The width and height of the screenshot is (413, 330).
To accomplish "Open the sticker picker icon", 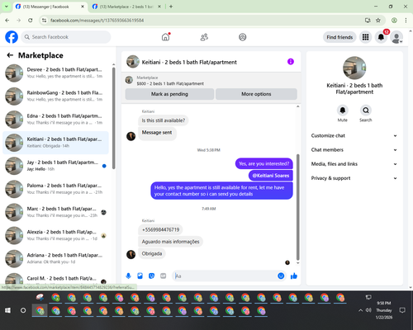I will pyautogui.click(x=151, y=276).
